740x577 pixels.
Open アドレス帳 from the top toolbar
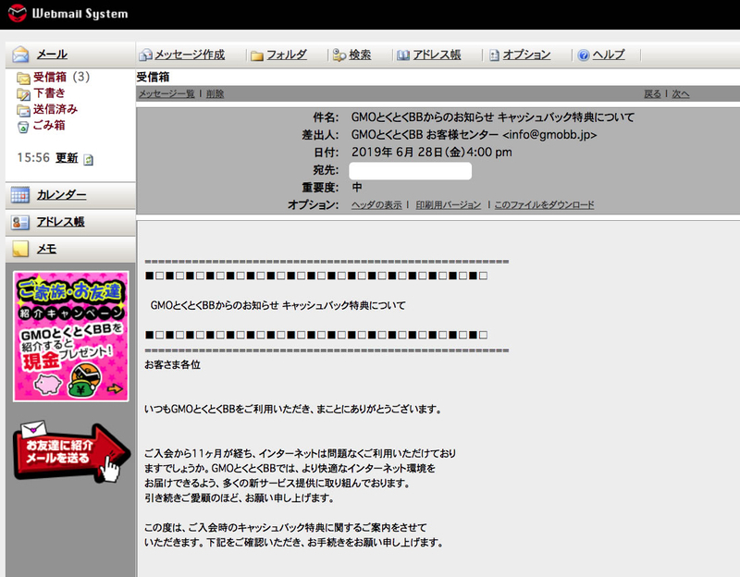(x=437, y=55)
